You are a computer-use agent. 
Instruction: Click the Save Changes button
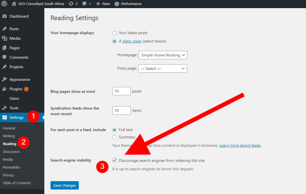64,185
